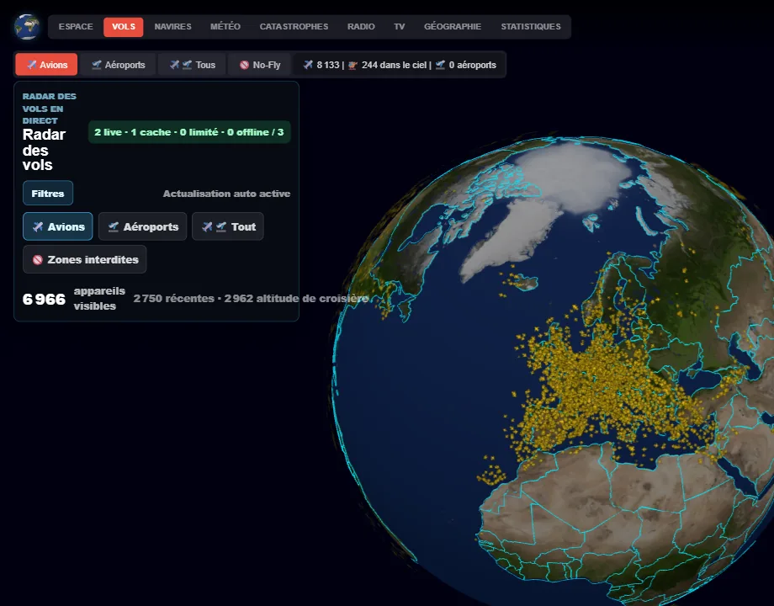Viewport: 774px width, 606px height.
Task: Select Aéroports filter in top bar
Action: [118, 65]
